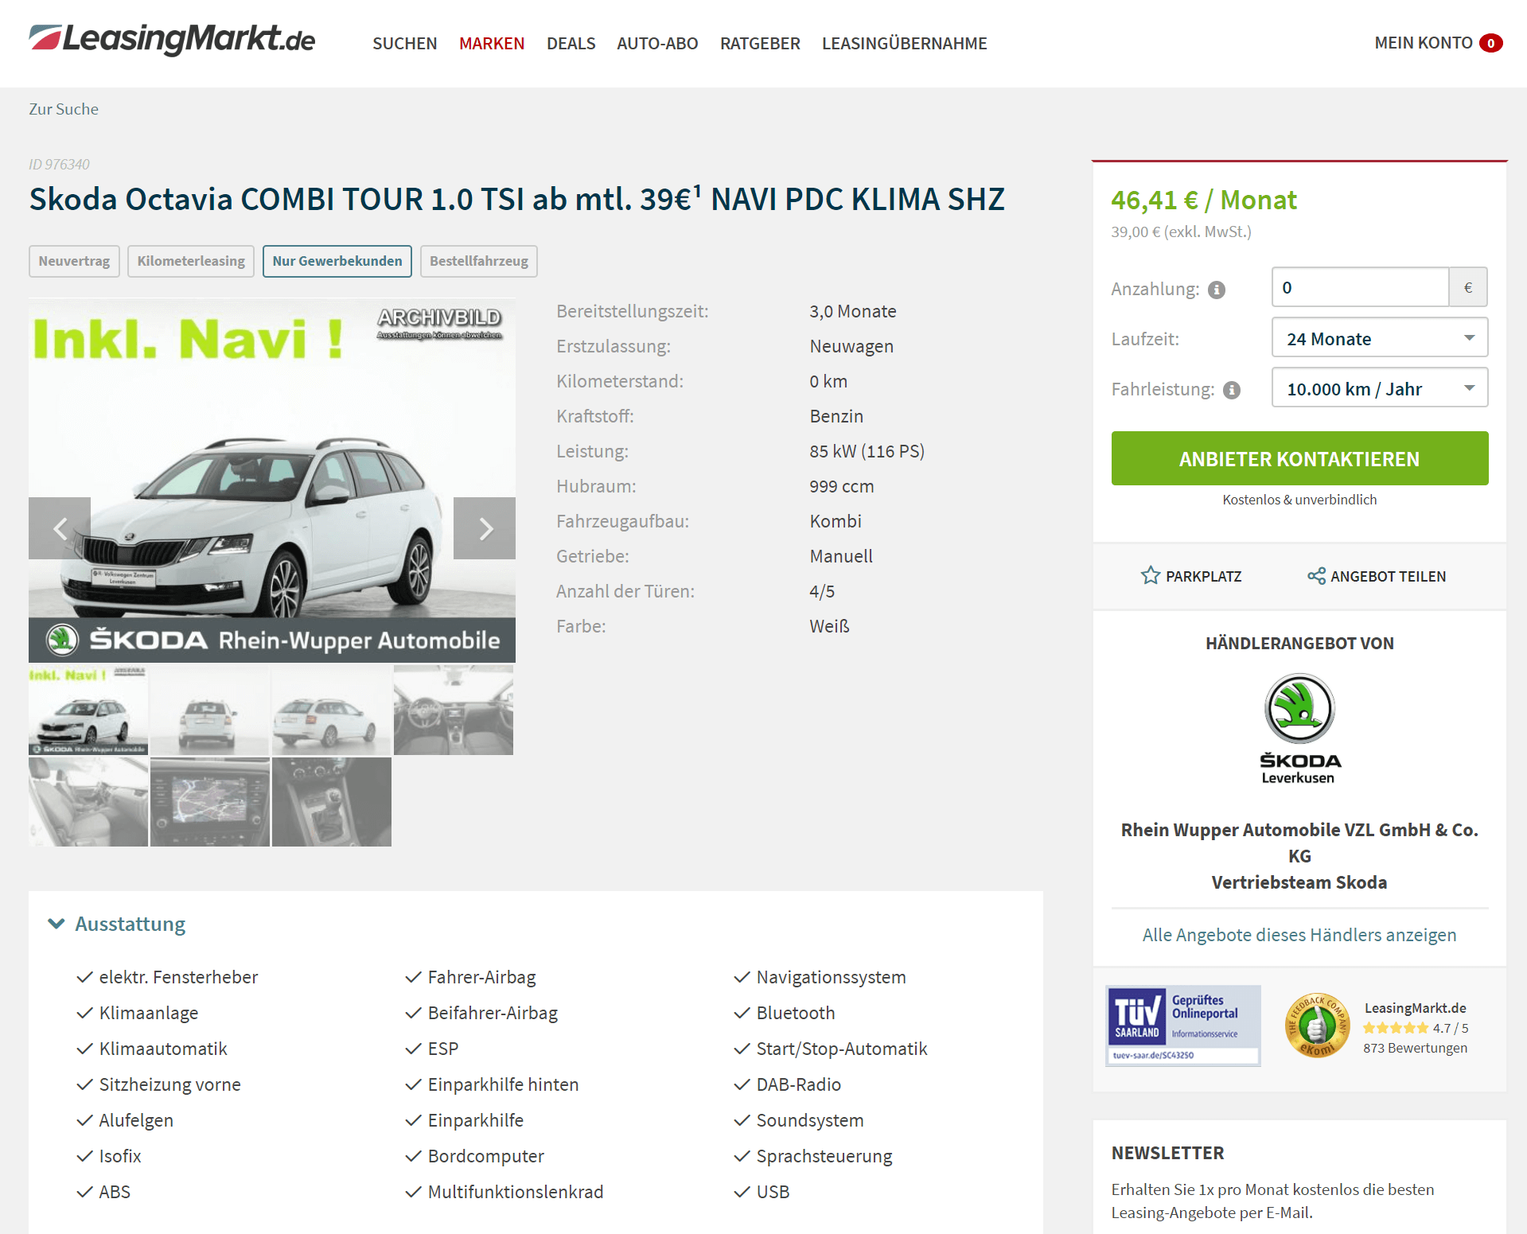Click the 'Navigationssystem' equipment entry
Image resolution: width=1527 pixels, height=1234 pixels.
(x=831, y=977)
